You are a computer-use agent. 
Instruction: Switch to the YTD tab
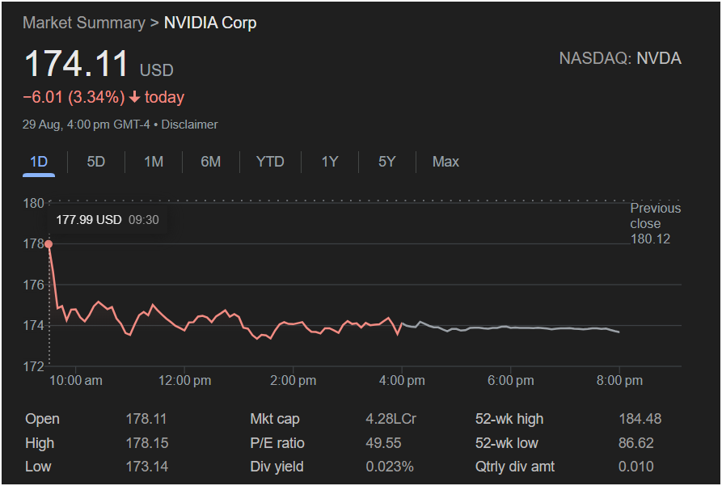point(270,162)
